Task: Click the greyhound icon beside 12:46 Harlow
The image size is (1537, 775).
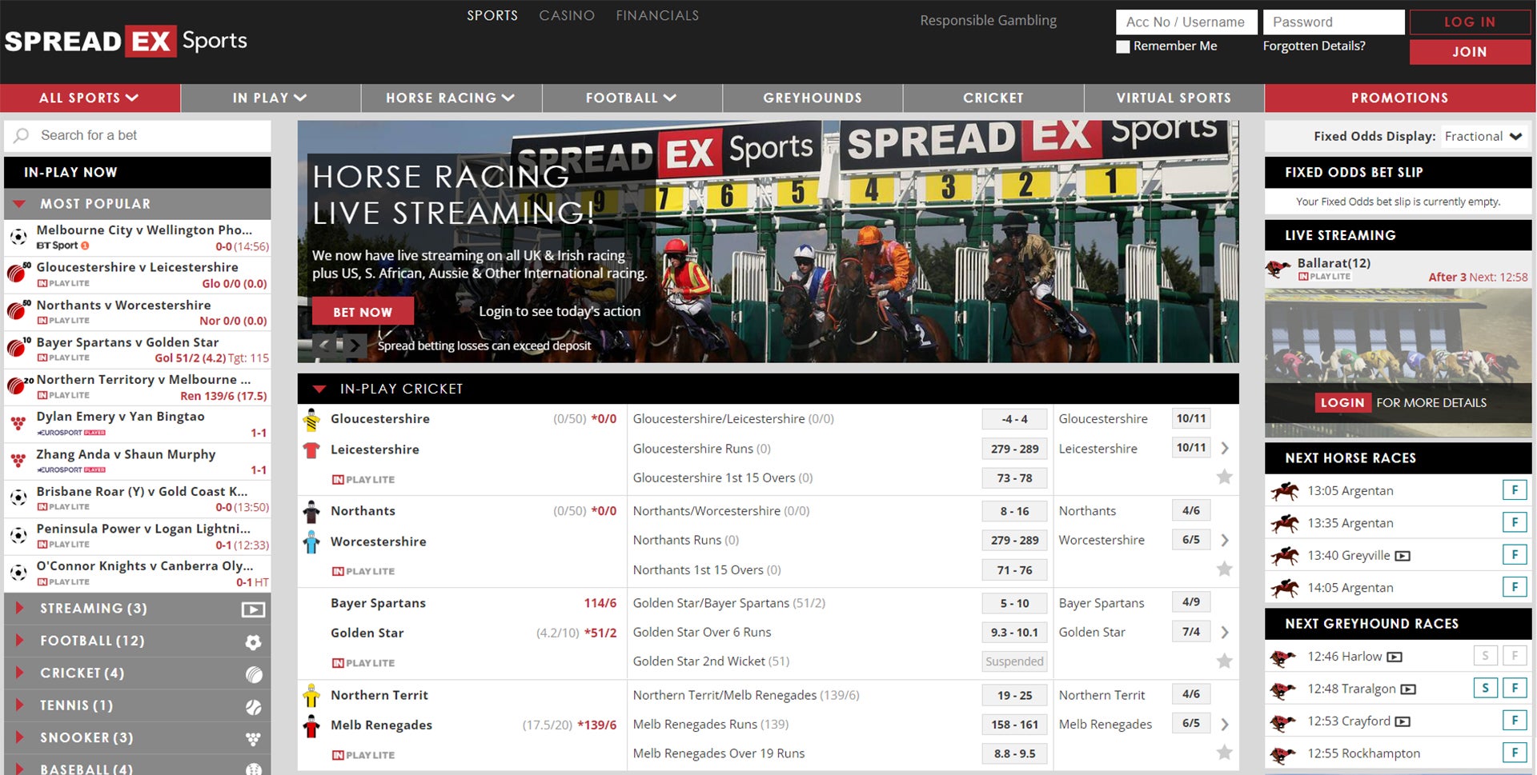Action: click(1283, 657)
